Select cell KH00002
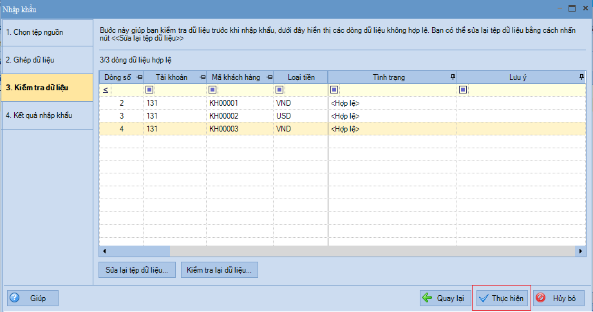 pos(240,116)
